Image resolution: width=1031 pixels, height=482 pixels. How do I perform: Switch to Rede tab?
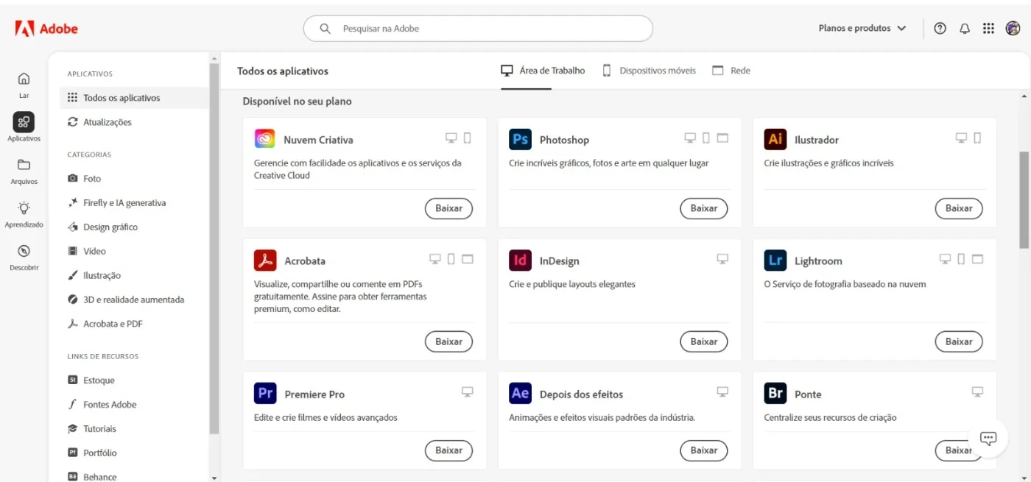click(731, 71)
